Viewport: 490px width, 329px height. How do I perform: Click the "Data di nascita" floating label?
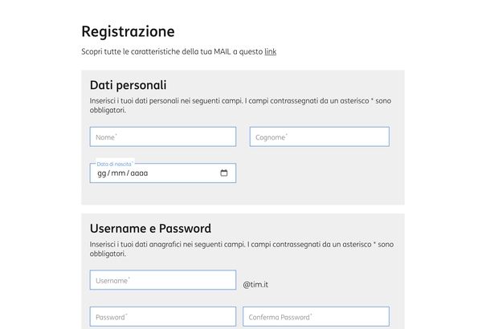click(x=114, y=164)
